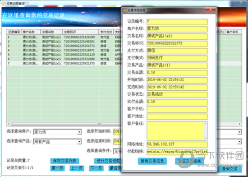Click the empty 客户手机 field
The width and height of the screenshot is (248, 177).
tap(177, 109)
